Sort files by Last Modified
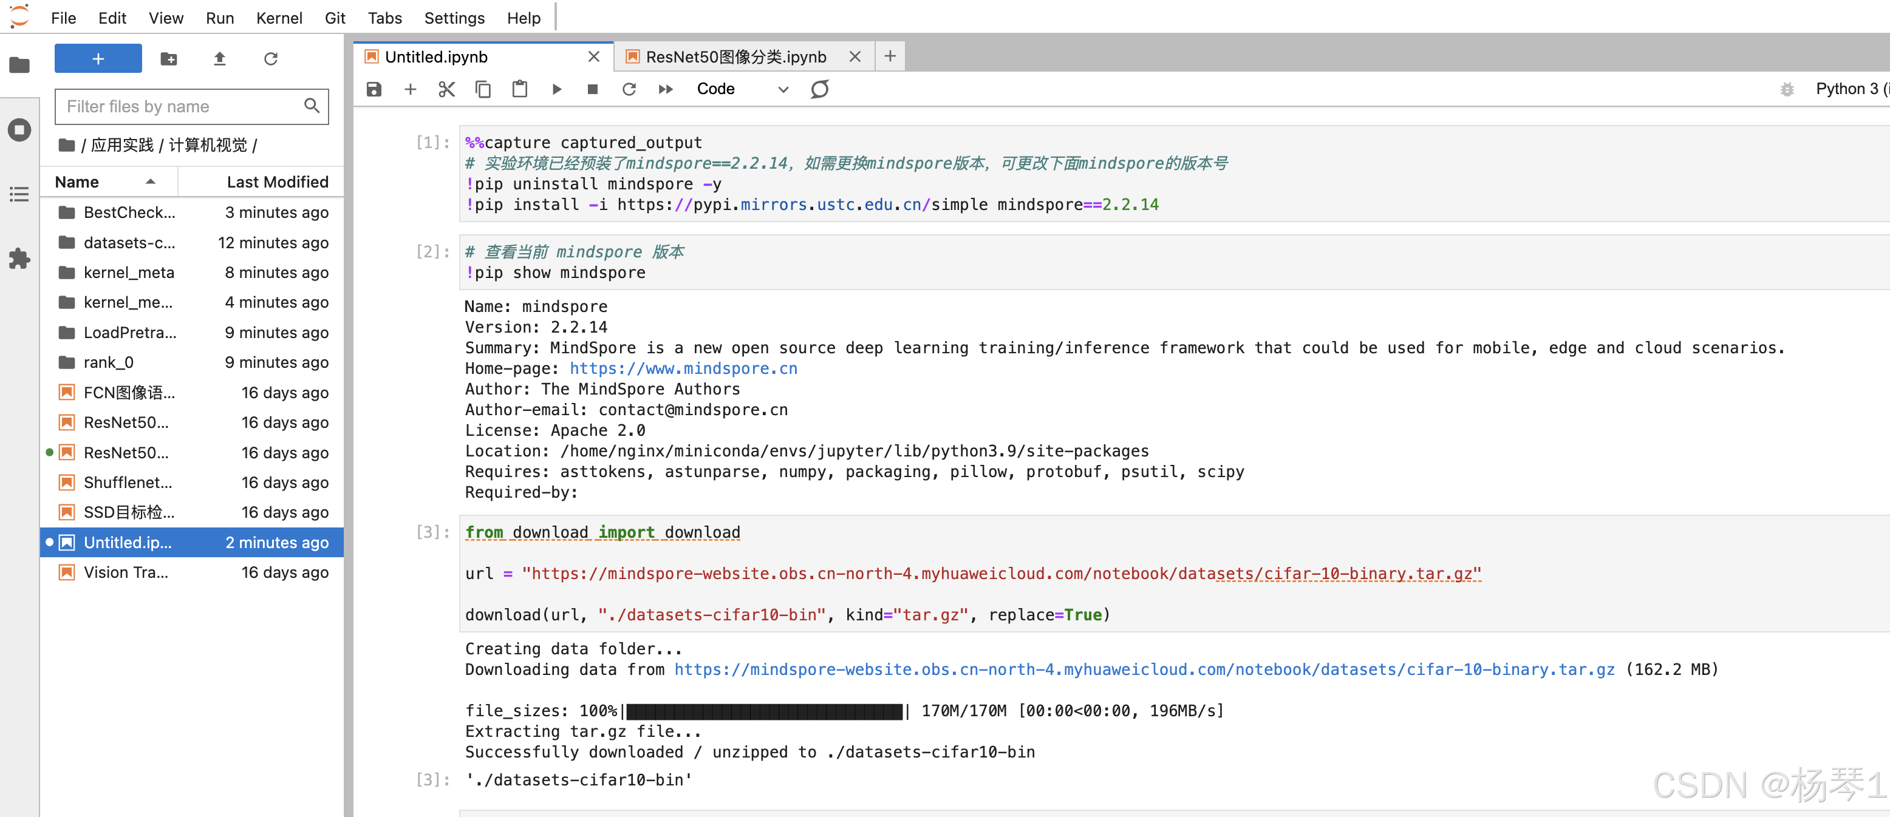Image resolution: width=1890 pixels, height=817 pixels. 276,182
